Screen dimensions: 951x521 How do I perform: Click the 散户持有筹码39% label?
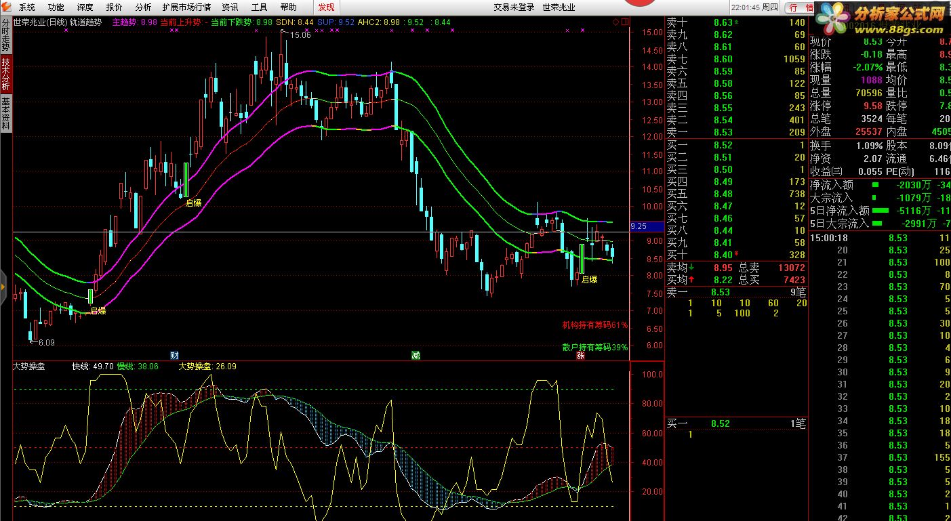point(594,347)
